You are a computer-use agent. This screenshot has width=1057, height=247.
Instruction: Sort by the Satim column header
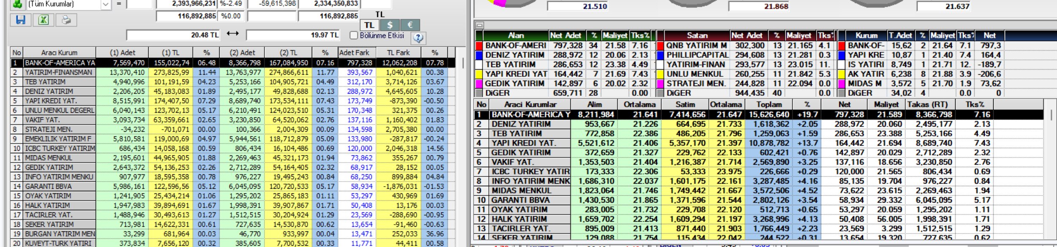coord(685,105)
